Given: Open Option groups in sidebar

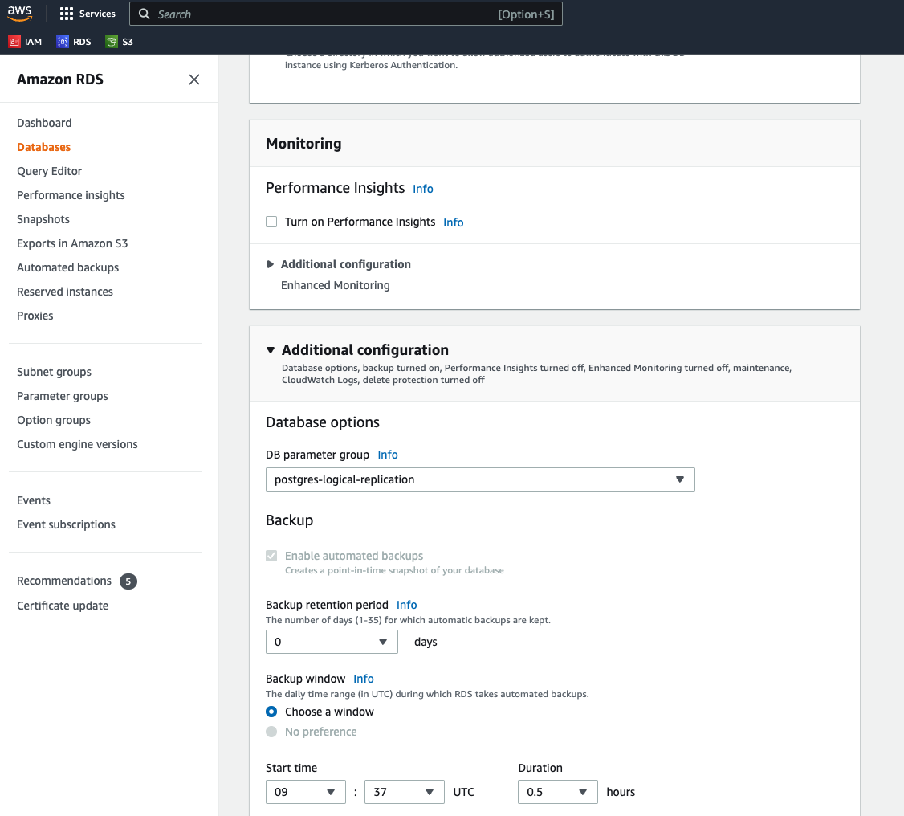Looking at the screenshot, I should (54, 420).
